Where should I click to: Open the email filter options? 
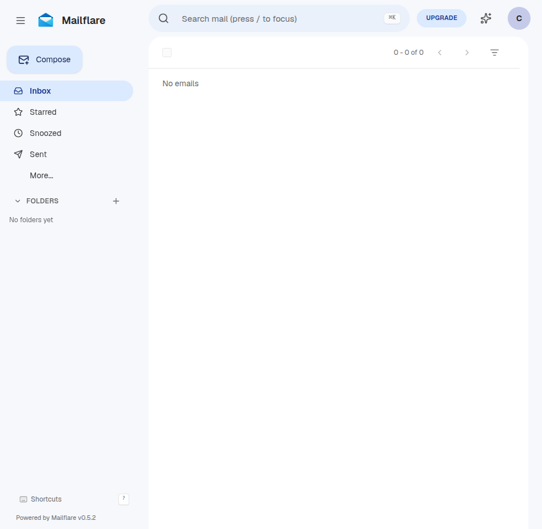(x=495, y=53)
